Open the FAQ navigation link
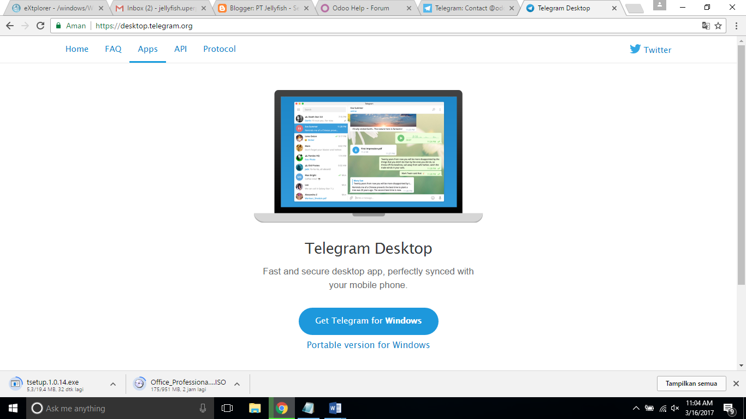This screenshot has height=419, width=746. [113, 49]
